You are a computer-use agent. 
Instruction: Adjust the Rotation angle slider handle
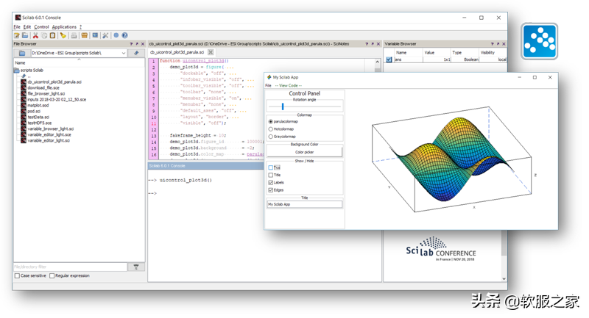pyautogui.click(x=283, y=106)
